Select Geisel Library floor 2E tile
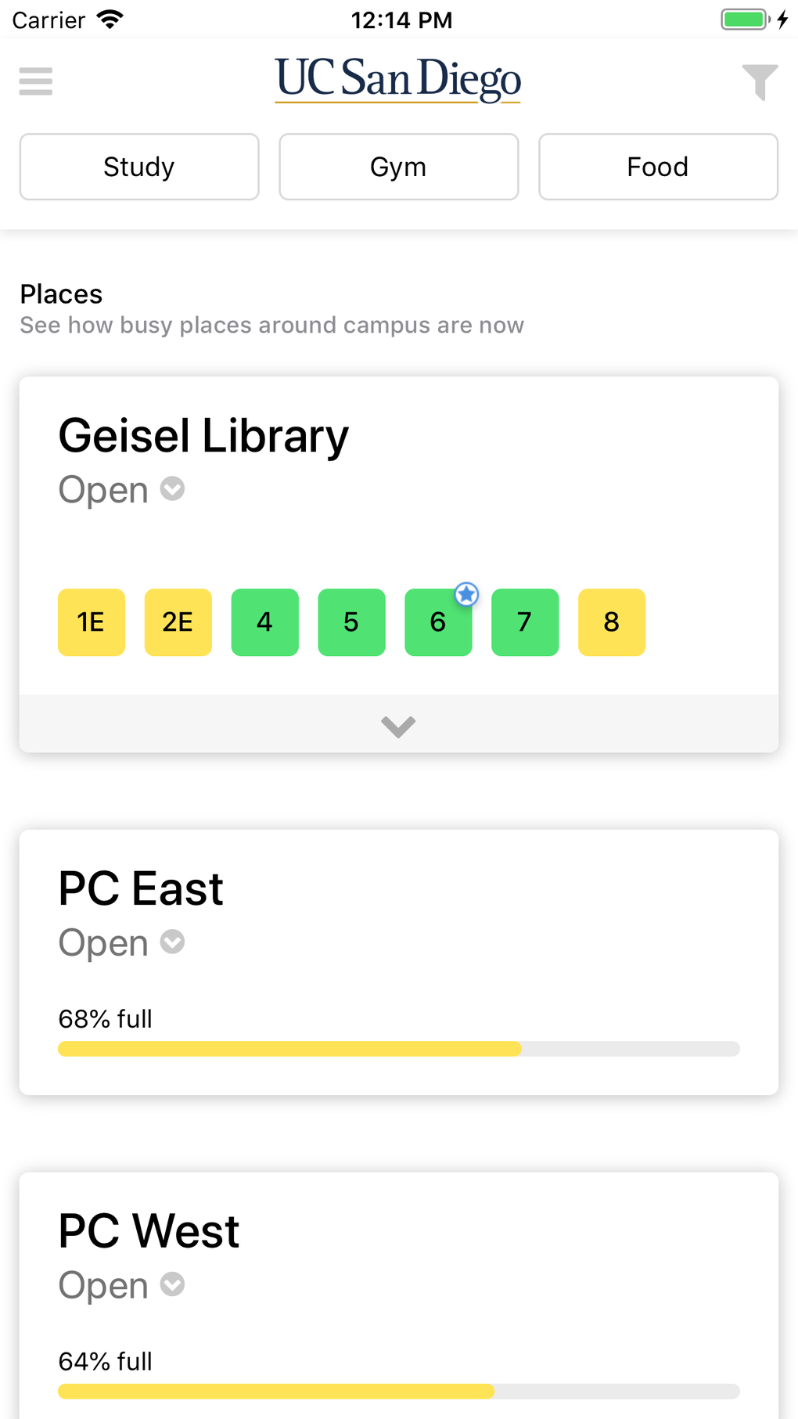 178,622
